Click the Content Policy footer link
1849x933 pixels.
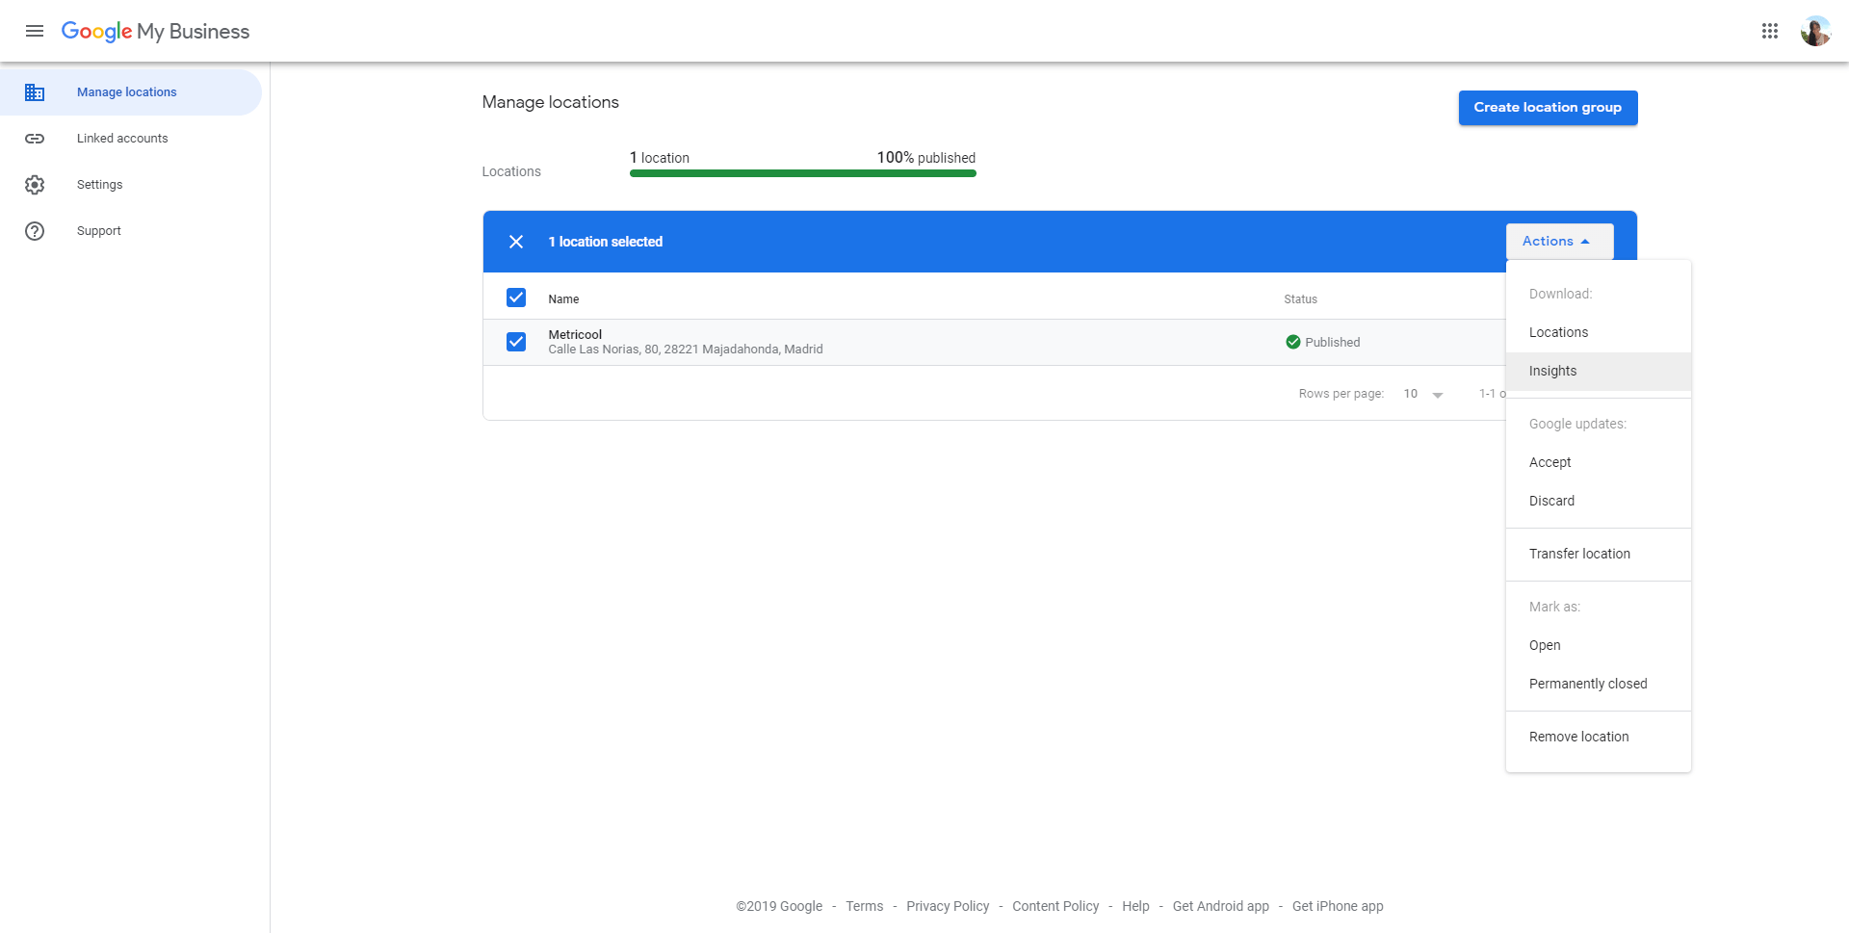pos(1055,906)
